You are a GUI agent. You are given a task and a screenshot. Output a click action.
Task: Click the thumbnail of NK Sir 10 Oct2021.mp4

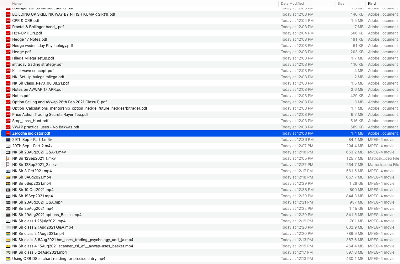8,190
